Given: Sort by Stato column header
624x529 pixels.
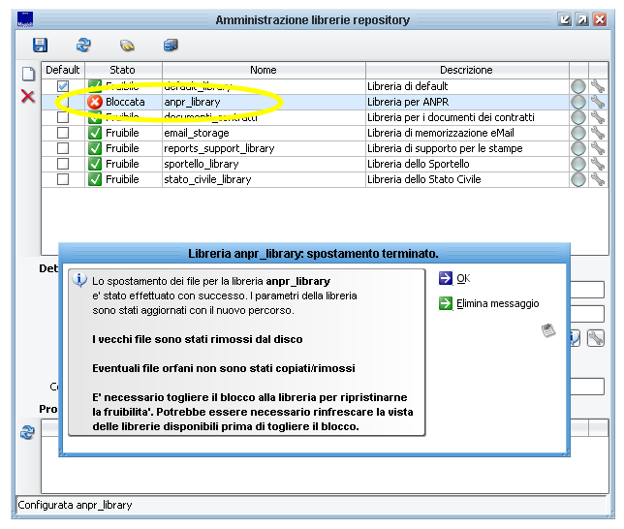Looking at the screenshot, I should click(123, 70).
